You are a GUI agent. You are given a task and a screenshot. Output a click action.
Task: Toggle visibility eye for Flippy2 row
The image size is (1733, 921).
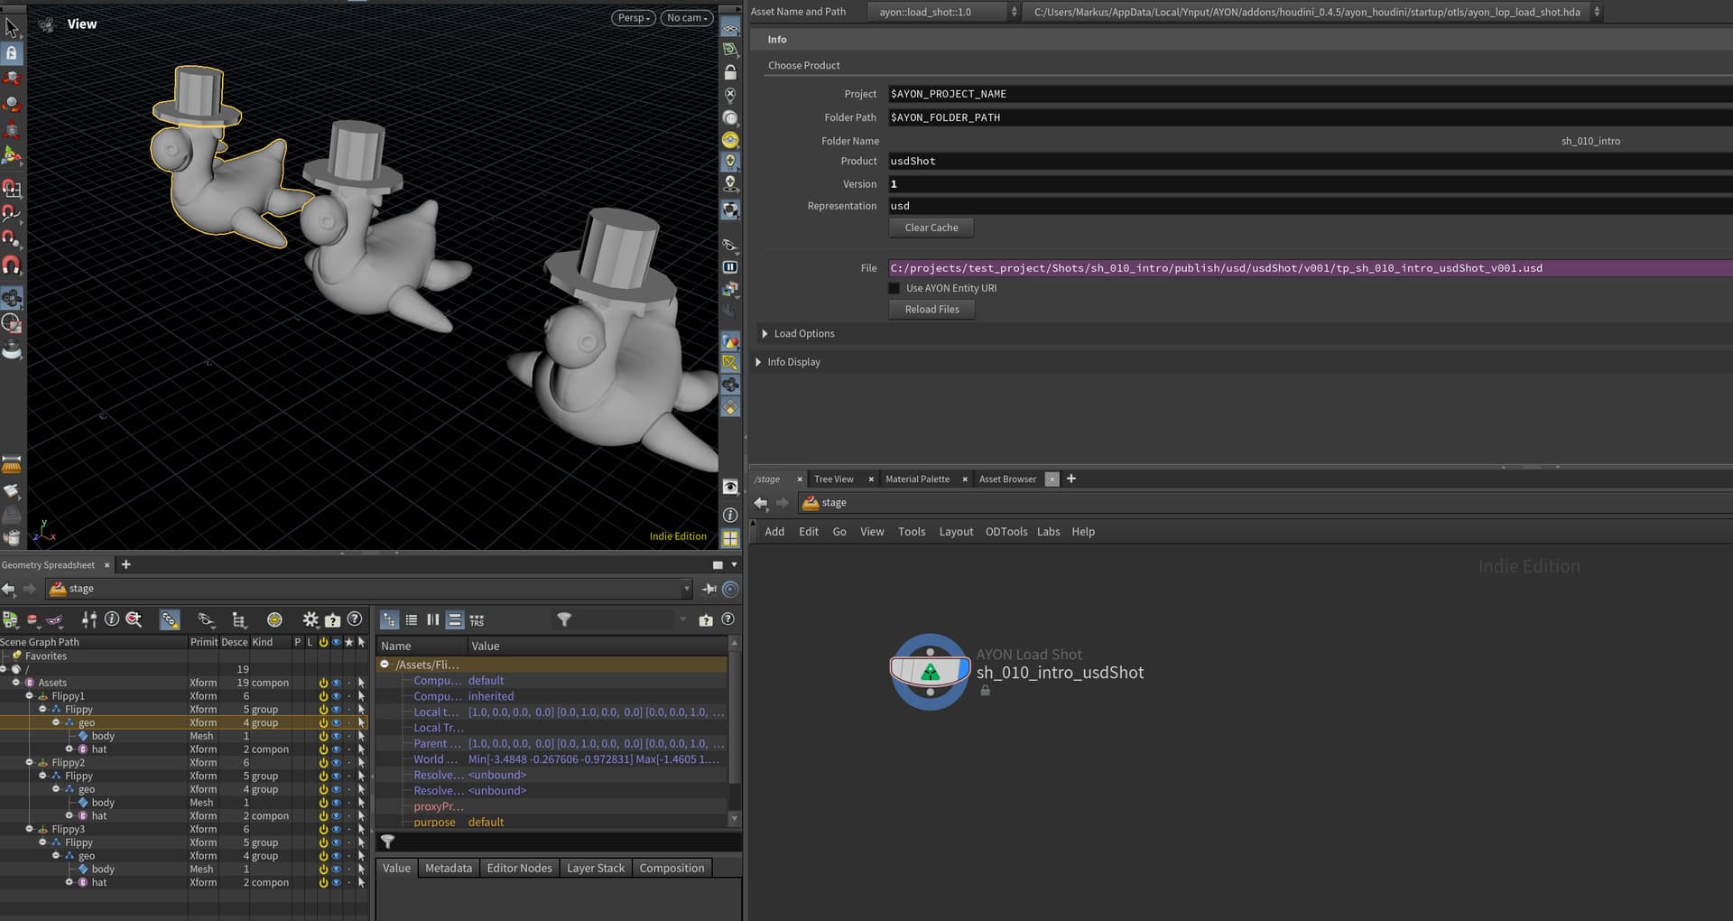336,763
